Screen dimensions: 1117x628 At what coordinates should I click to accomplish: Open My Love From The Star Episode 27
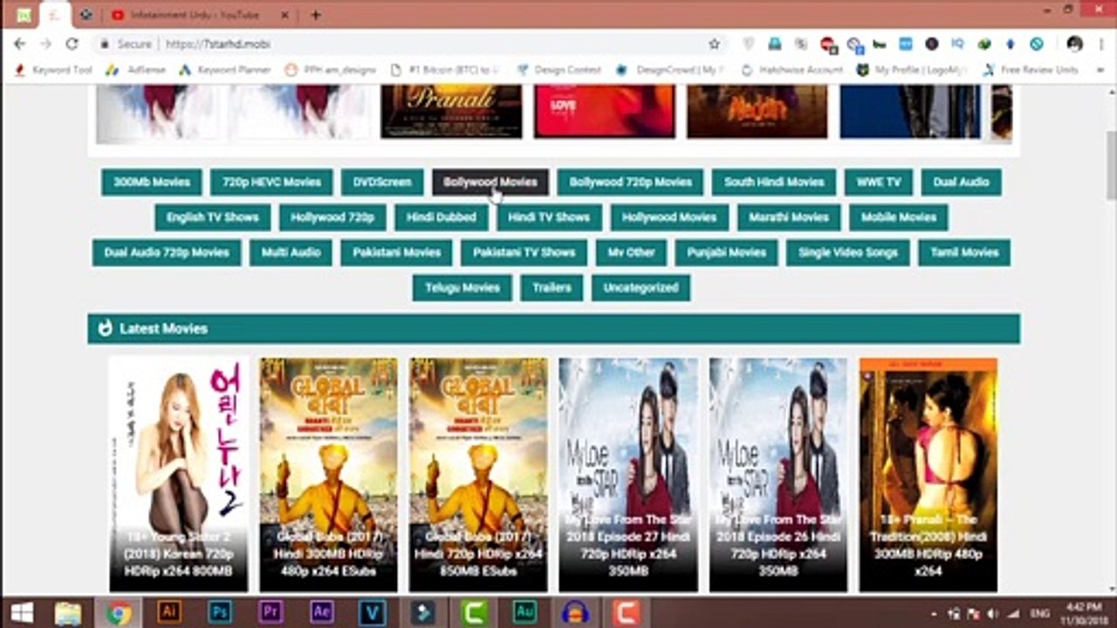[628, 474]
